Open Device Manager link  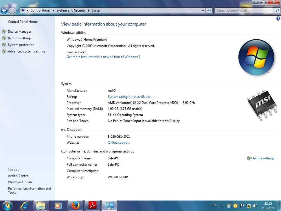point(19,32)
